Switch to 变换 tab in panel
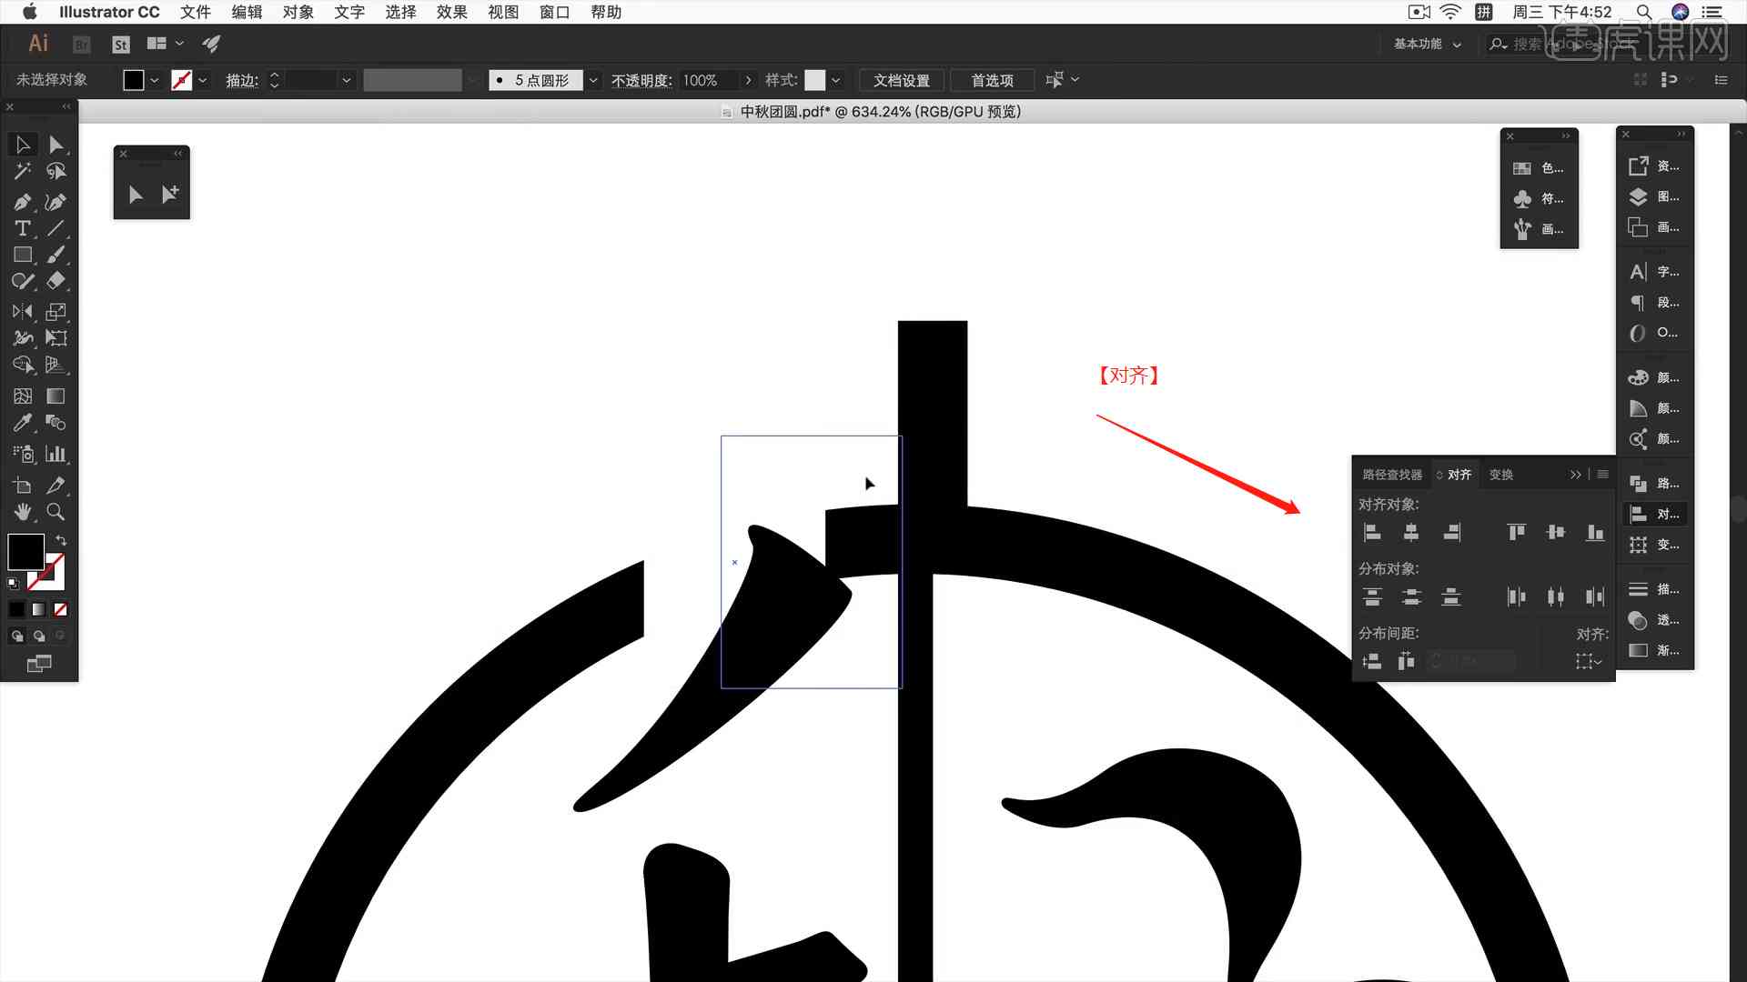Image resolution: width=1747 pixels, height=982 pixels. pyautogui.click(x=1501, y=474)
